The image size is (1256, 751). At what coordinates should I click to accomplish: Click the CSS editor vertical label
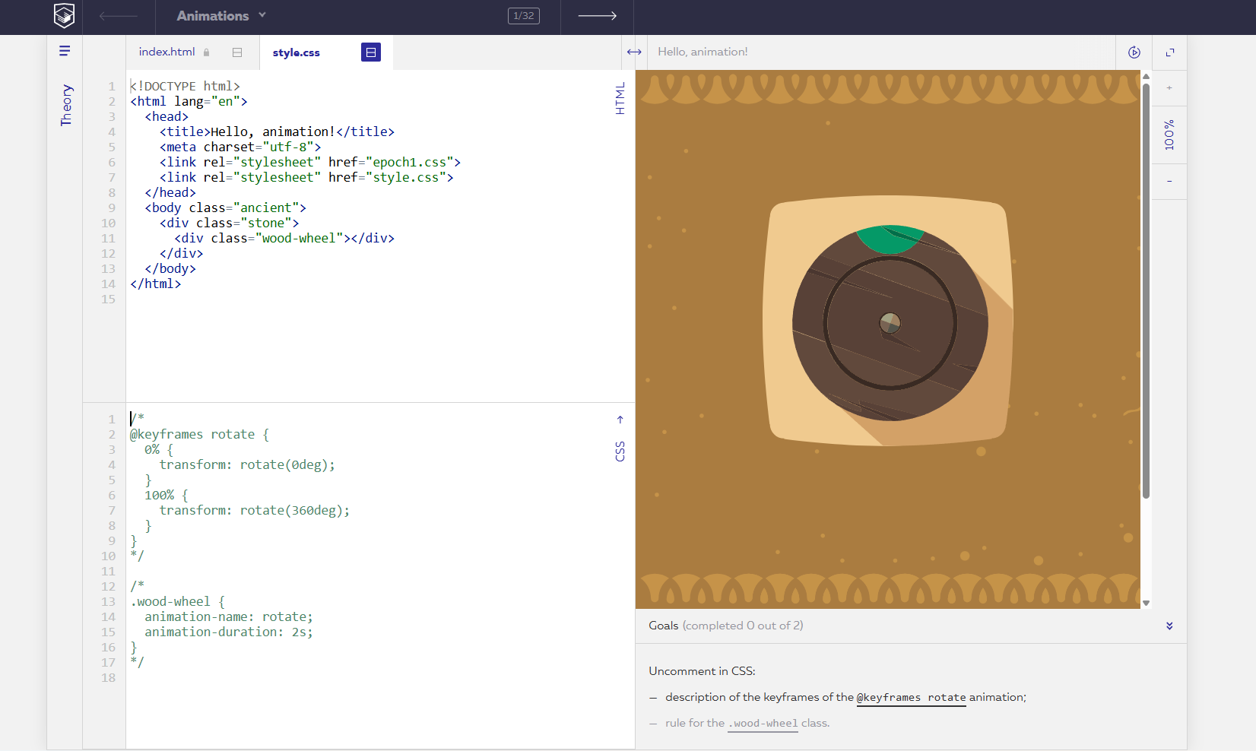620,452
